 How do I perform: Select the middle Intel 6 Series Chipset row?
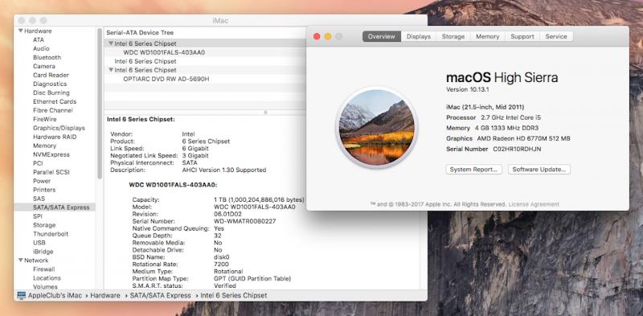click(145, 61)
